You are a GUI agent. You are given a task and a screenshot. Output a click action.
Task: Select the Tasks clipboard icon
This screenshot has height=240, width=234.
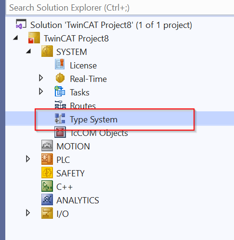pos(60,91)
